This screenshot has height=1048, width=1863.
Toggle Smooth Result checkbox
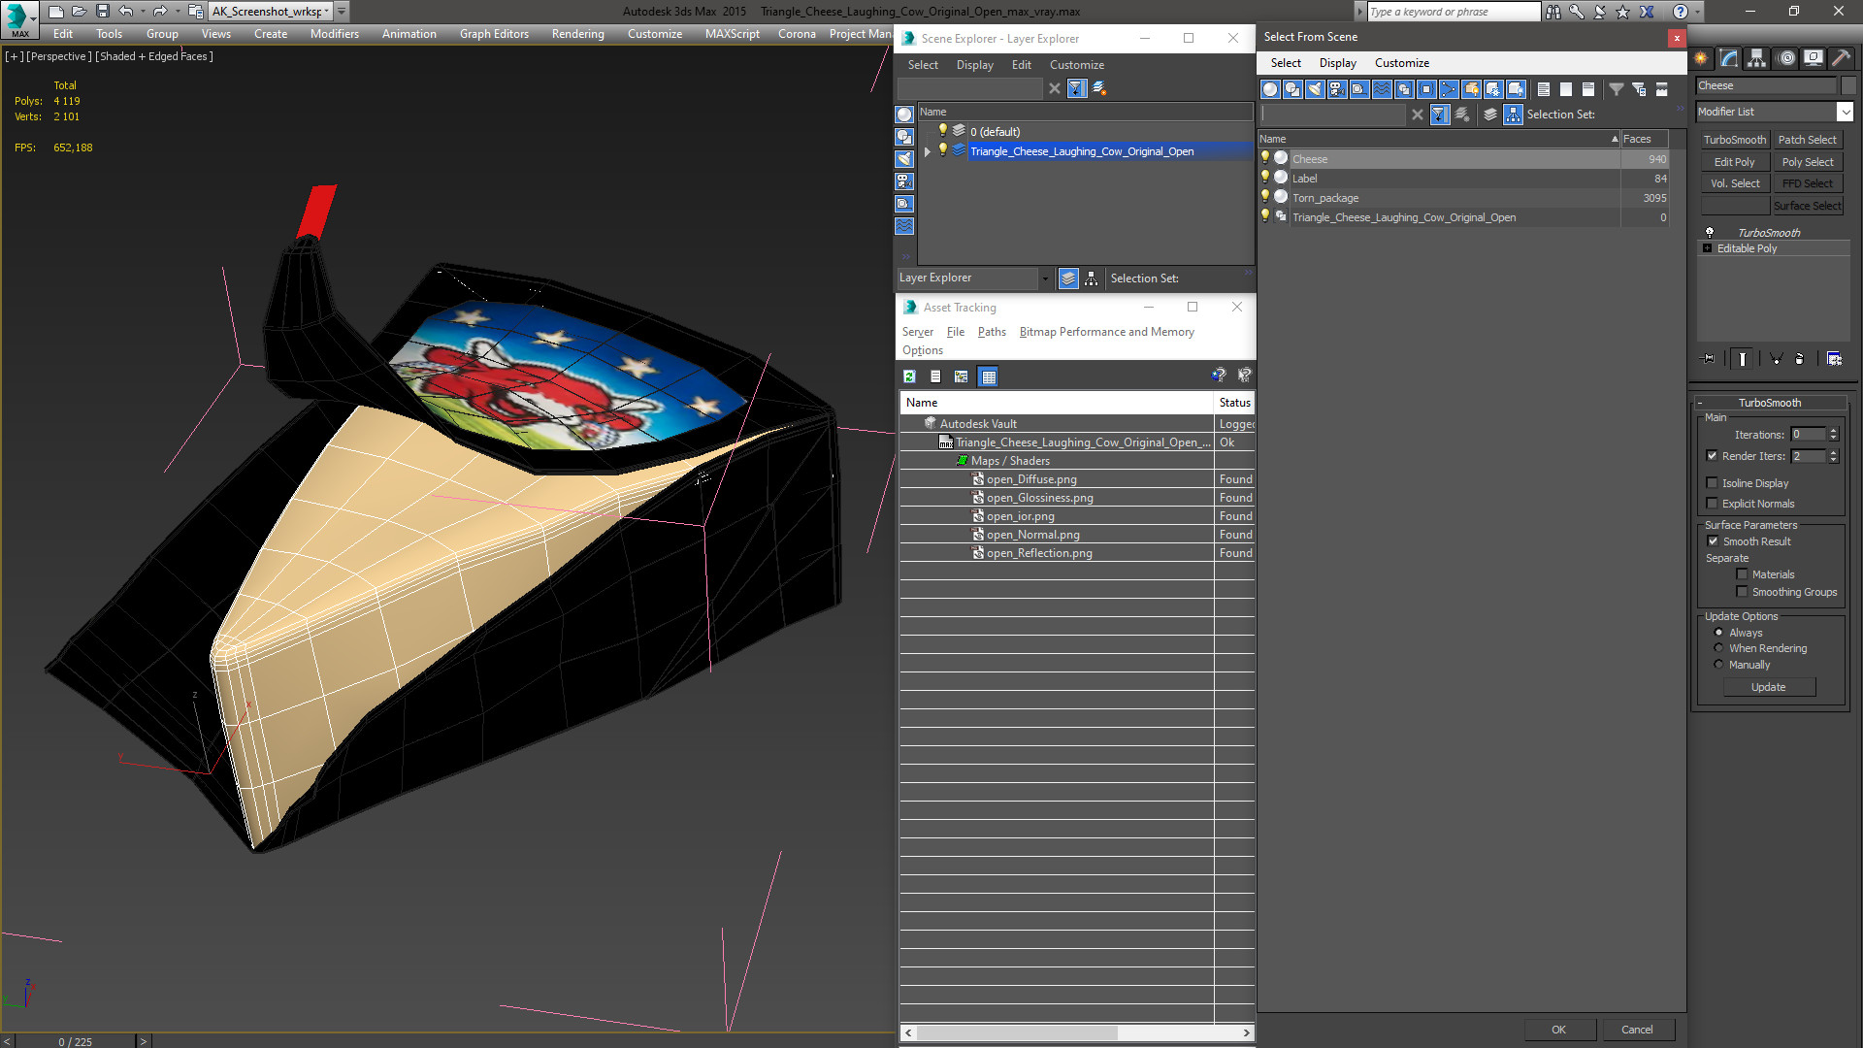coord(1713,541)
